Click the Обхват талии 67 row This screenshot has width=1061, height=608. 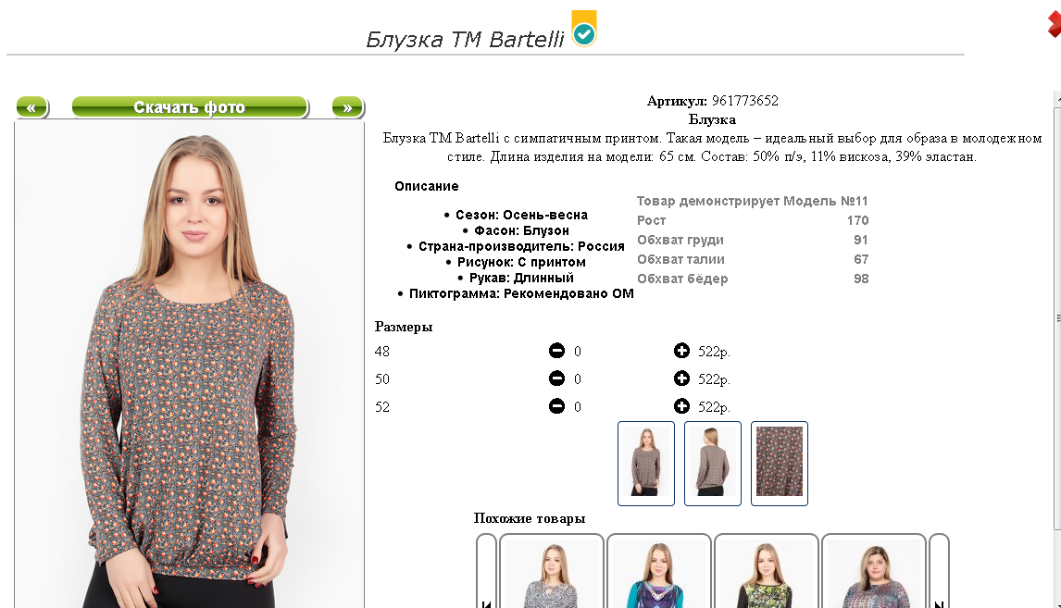(x=753, y=259)
